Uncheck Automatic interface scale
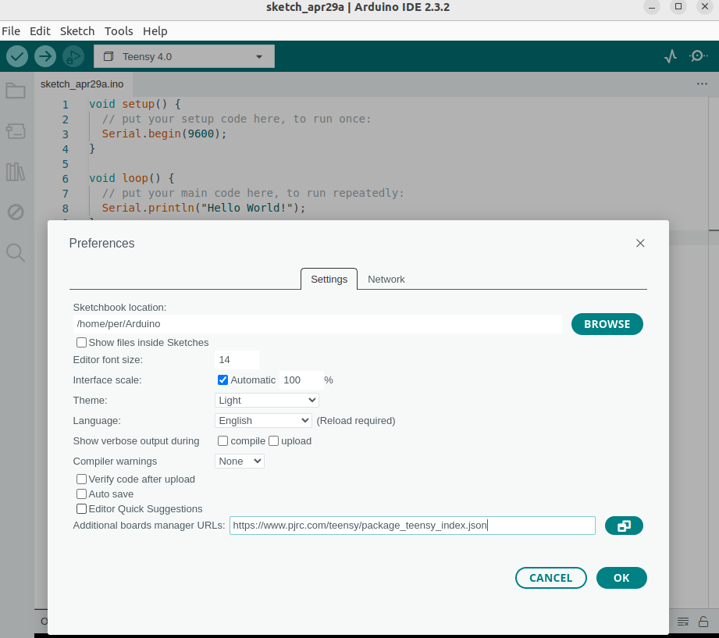719x638 pixels. point(222,380)
